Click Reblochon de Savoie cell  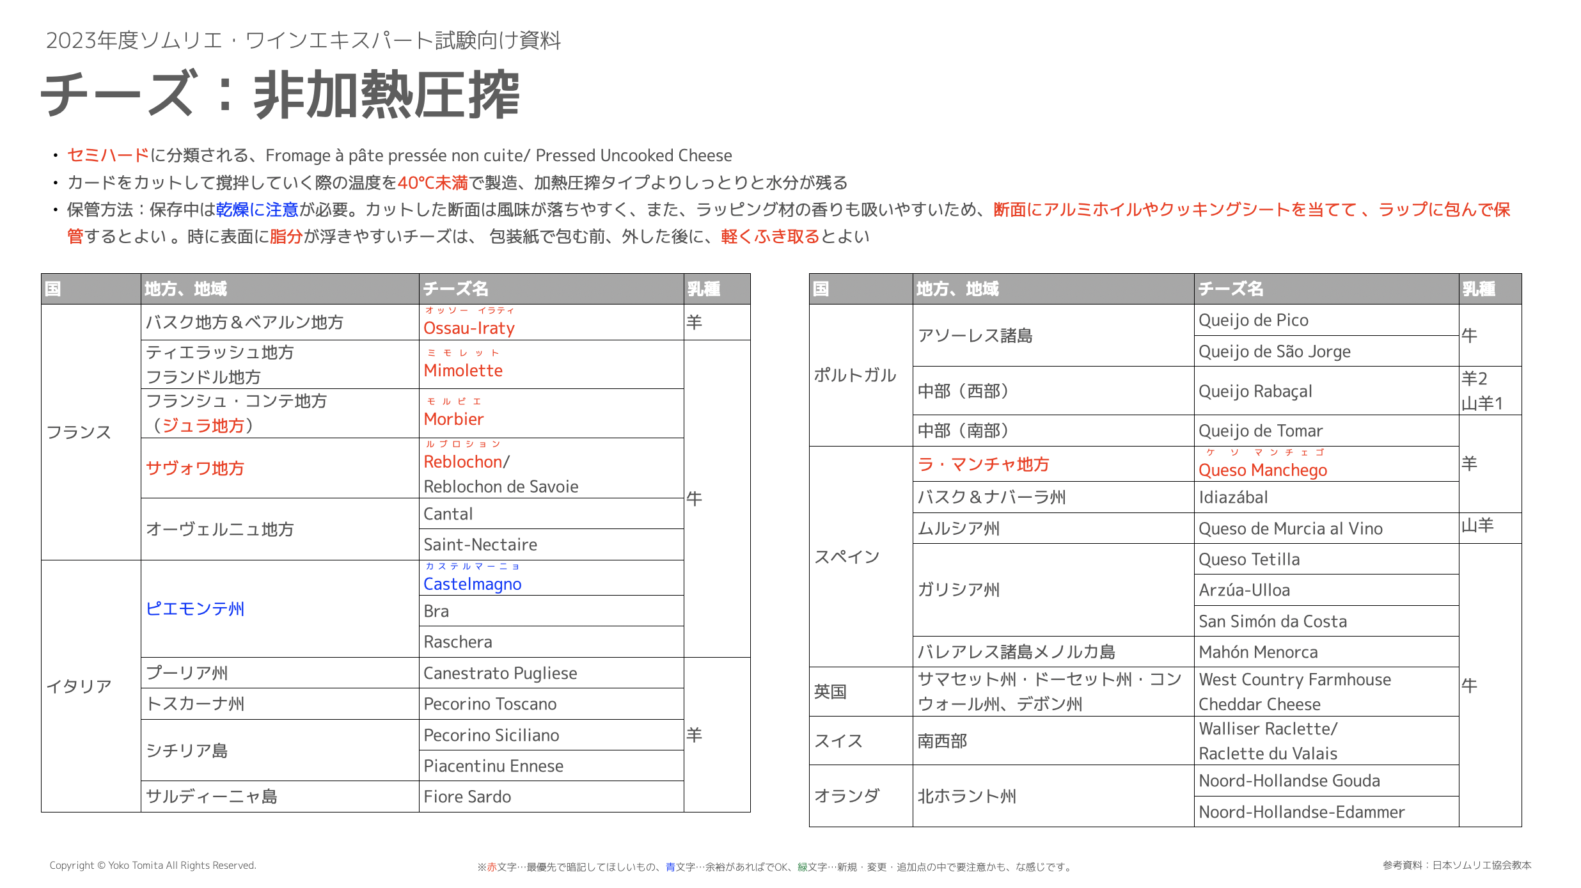(x=551, y=468)
